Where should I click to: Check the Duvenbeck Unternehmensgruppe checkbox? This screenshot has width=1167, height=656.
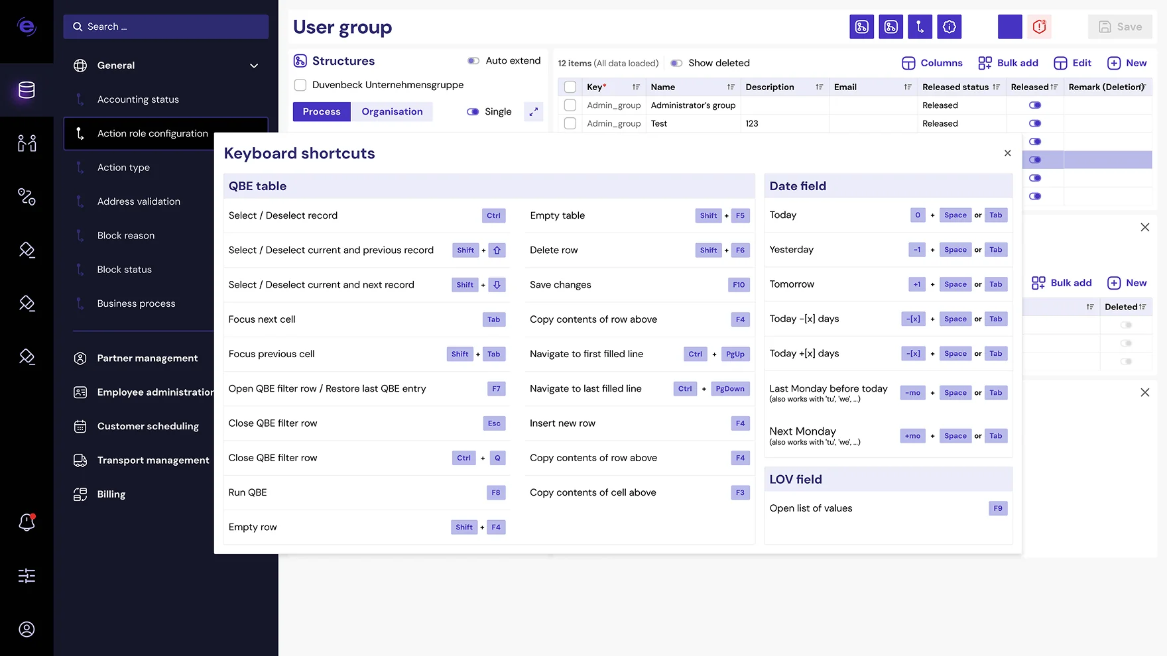tap(300, 85)
